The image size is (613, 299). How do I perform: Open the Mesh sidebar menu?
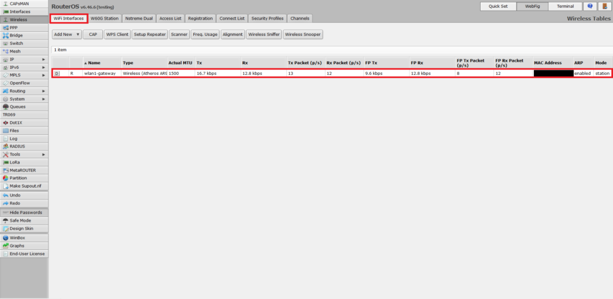(x=24, y=52)
